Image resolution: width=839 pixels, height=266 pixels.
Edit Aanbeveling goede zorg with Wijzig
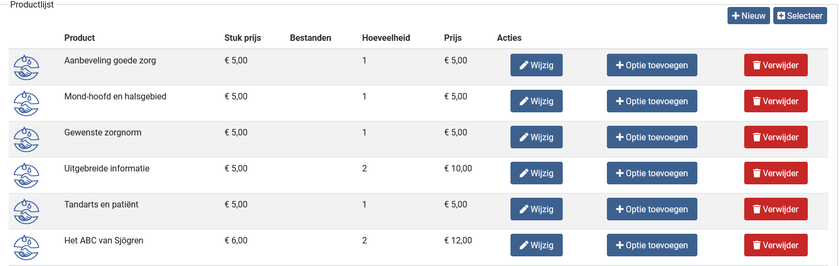coord(536,66)
